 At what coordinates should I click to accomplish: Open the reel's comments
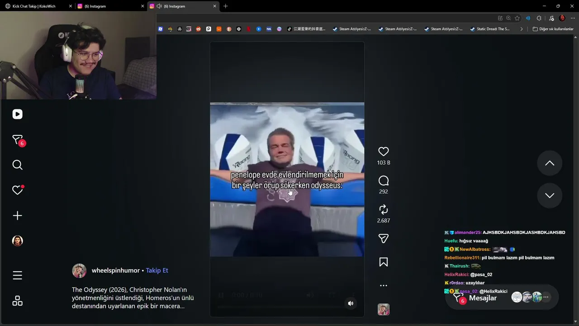coord(384,181)
